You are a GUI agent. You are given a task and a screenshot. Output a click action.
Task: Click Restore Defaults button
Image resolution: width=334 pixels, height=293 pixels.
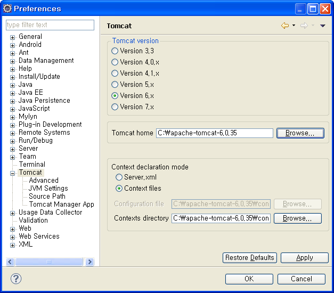250,258
